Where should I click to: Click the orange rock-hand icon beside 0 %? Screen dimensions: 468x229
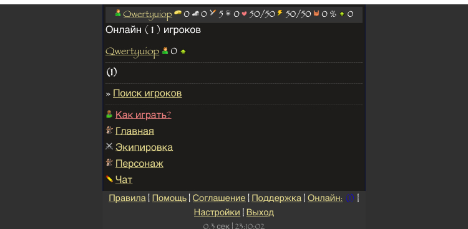click(316, 13)
